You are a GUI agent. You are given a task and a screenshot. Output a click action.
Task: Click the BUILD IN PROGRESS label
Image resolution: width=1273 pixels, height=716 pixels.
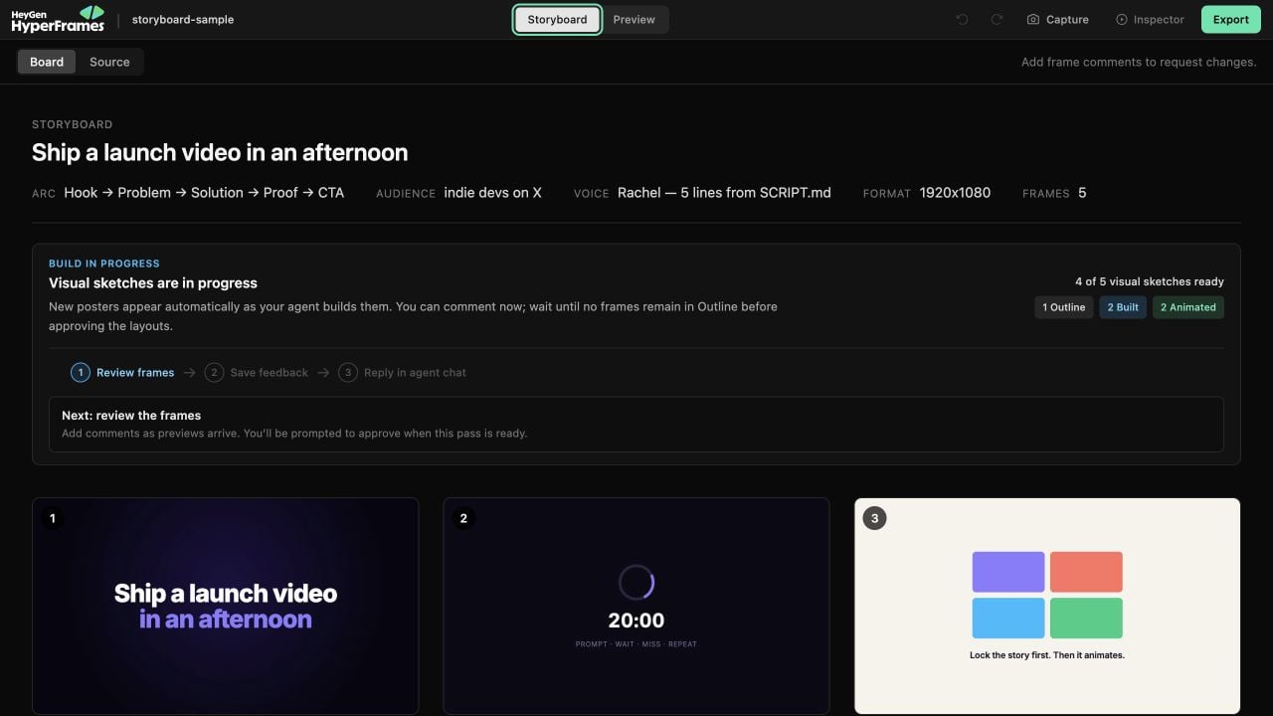(104, 264)
